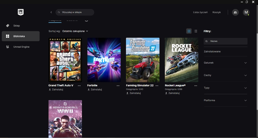Open Fortnite cover art
Image resolution: width=258 pixels, height=138 pixels.
[104, 60]
